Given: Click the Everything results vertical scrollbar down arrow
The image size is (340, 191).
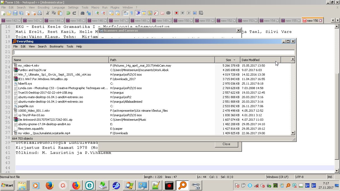Looking at the screenshot, I should click(x=293, y=133).
